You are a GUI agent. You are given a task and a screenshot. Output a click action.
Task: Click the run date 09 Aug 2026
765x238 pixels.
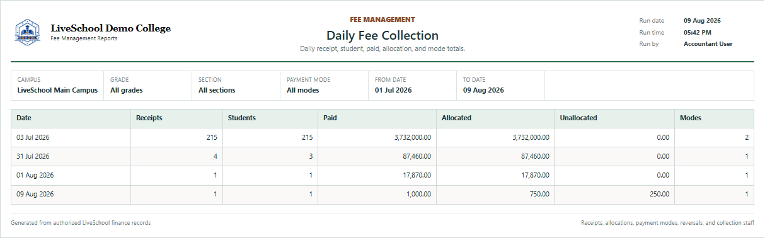[702, 21]
